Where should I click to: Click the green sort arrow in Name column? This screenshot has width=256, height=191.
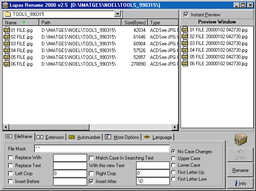click(24, 23)
